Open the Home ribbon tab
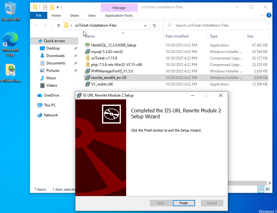Viewport: 277px width, 213px height. (x=56, y=15)
